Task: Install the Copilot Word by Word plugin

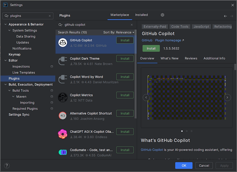Action: click(125, 77)
